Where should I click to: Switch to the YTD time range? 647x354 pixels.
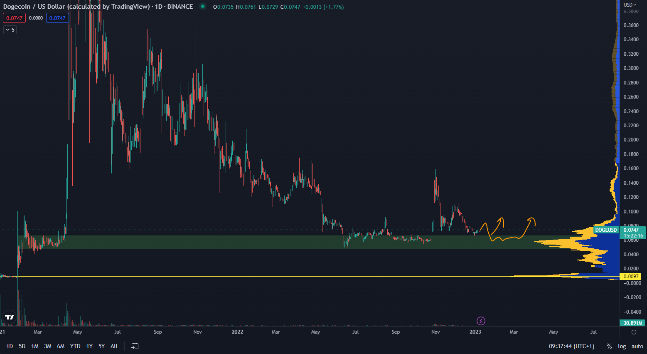tap(75, 346)
